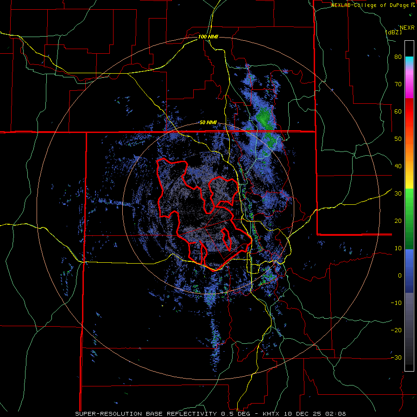Image resolution: width=417 pixels, height=417 pixels.
Task: Click the "NEXR" label above the scale
Action: [407, 28]
